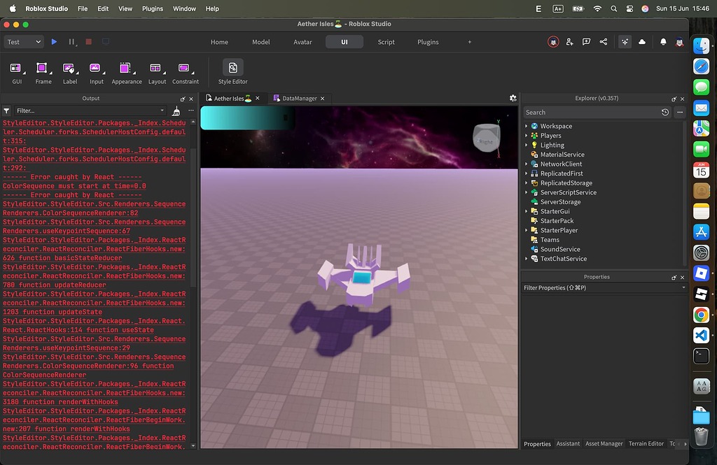Viewport: 717px width, 465px height.
Task: Click the Play test button
Action: [54, 41]
